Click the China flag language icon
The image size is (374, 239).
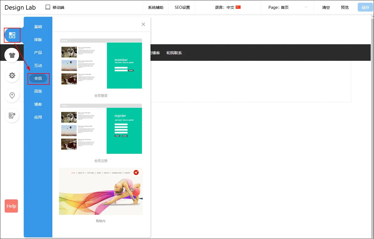tap(238, 7)
